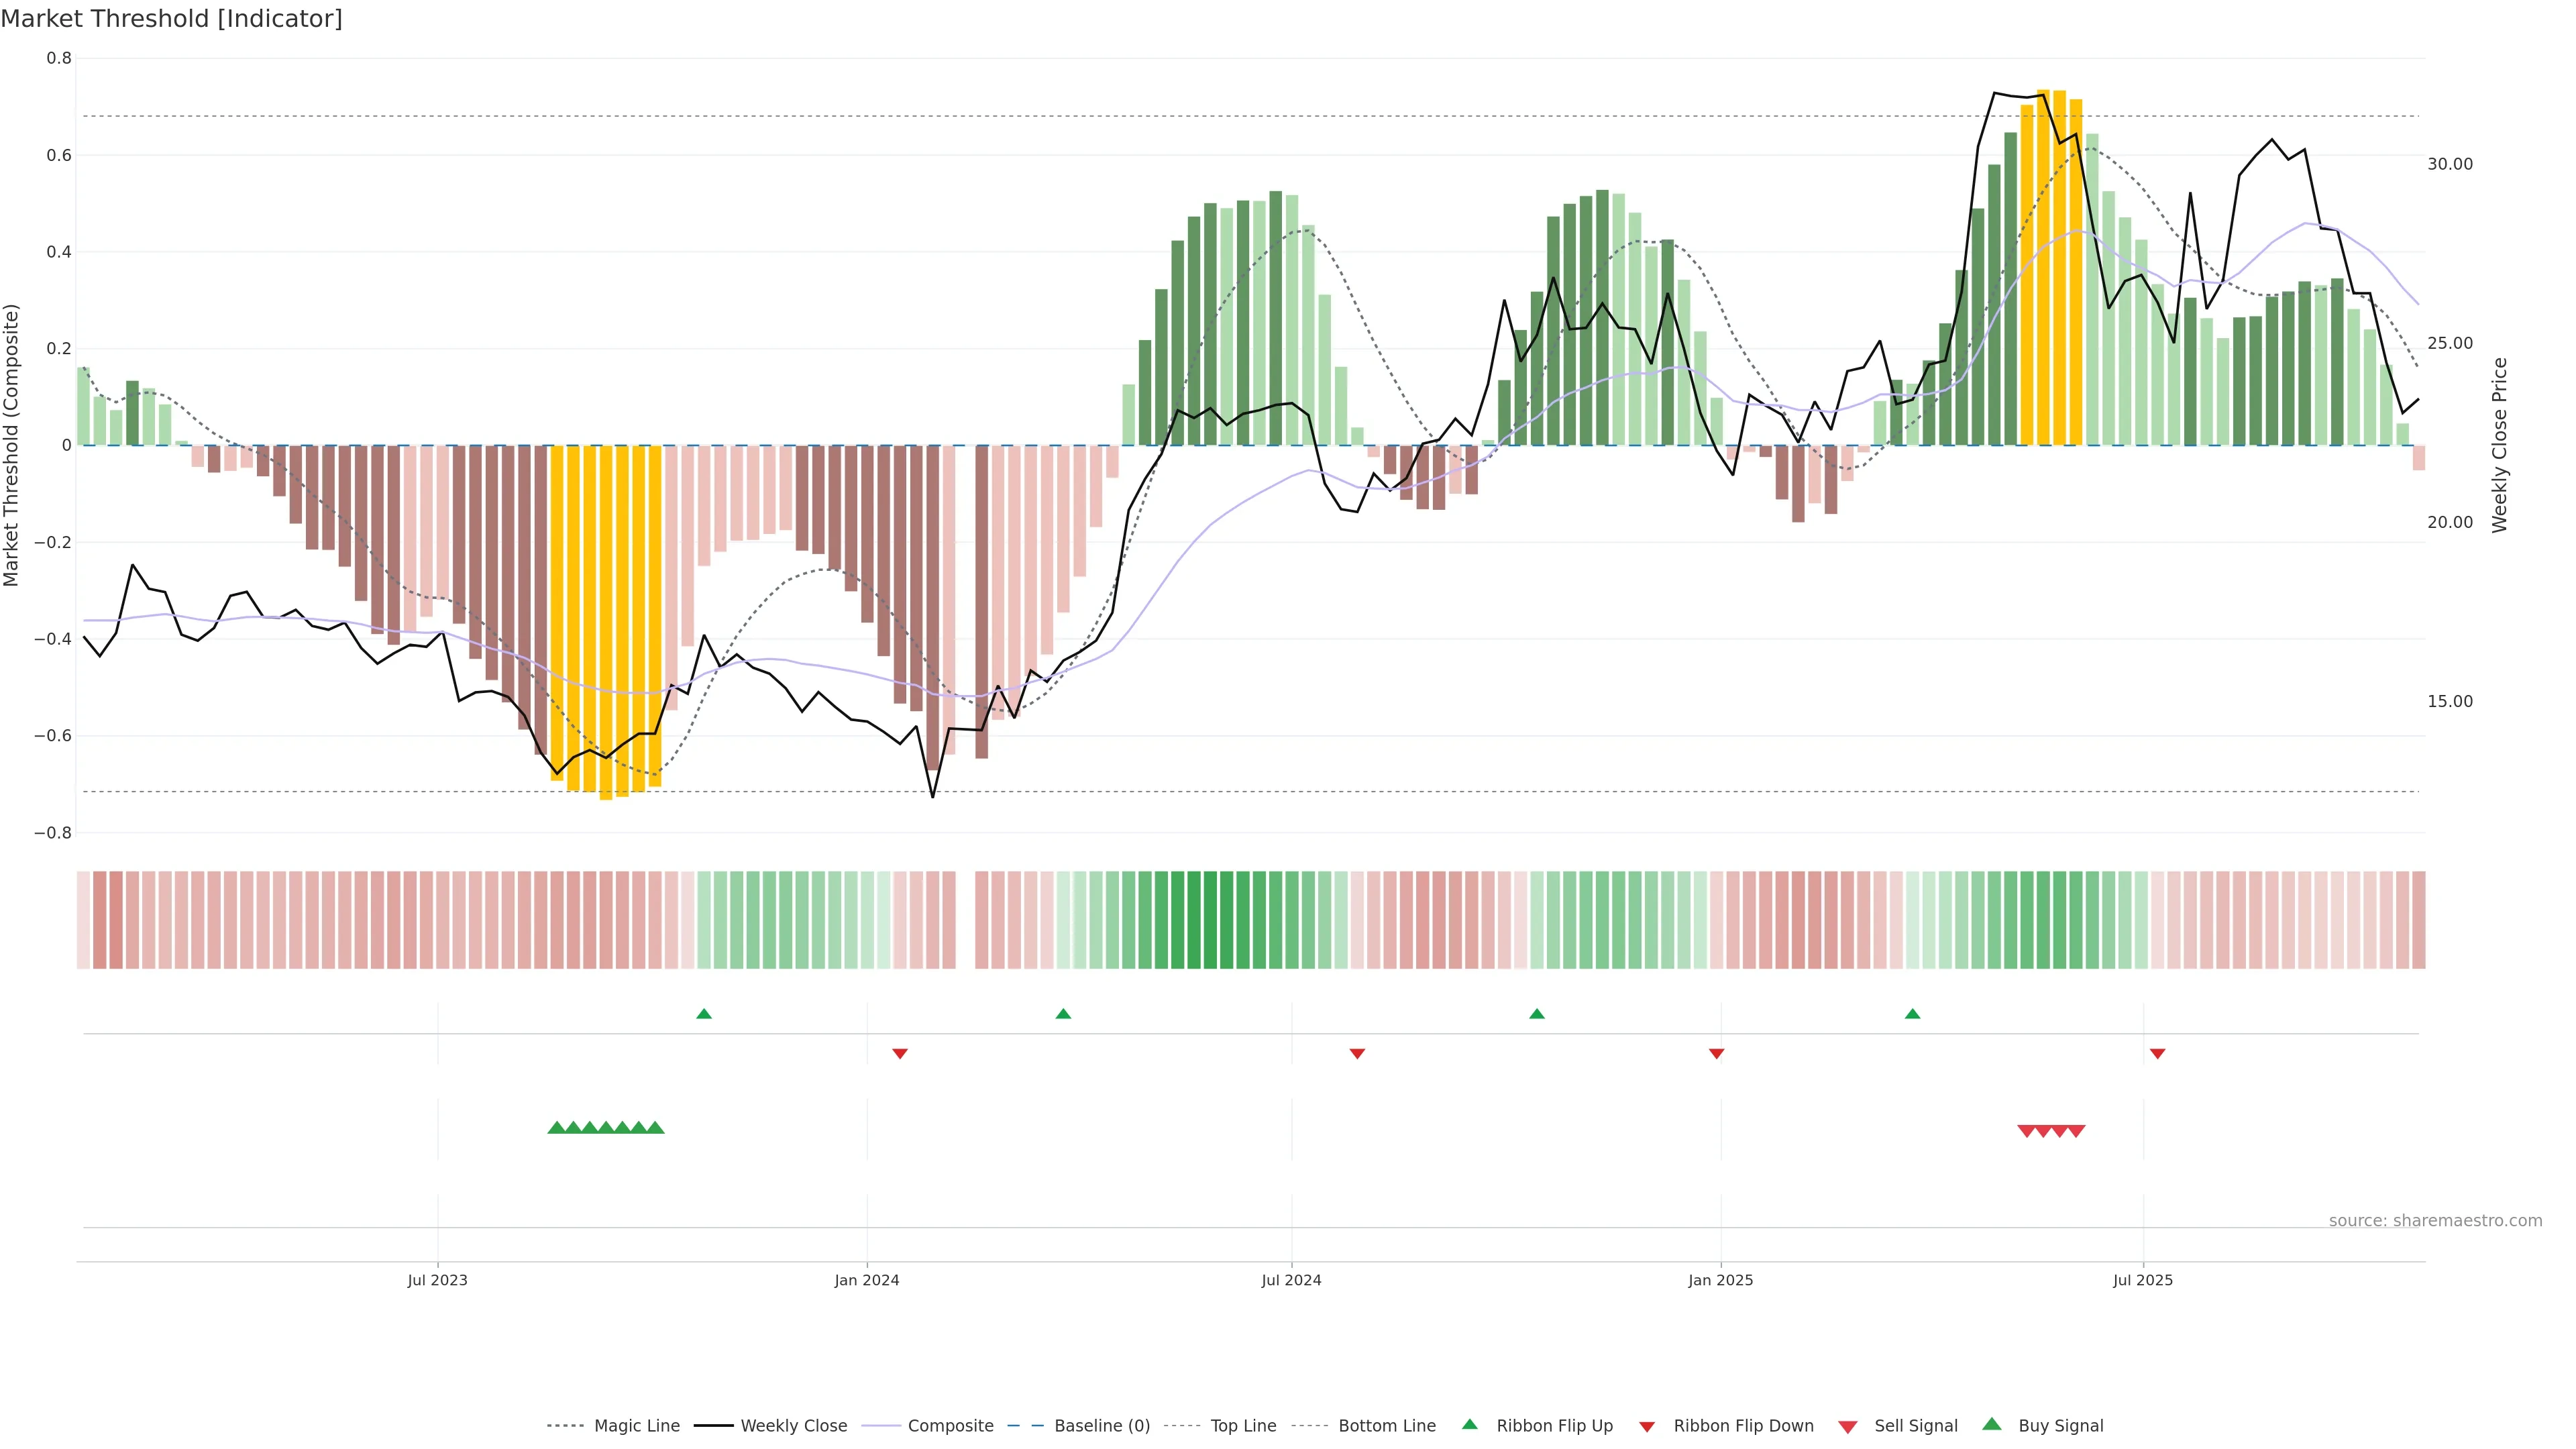This screenshot has height=1449, width=2576.
Task: Click the Top Line legend item
Action: pyautogui.click(x=1243, y=1426)
